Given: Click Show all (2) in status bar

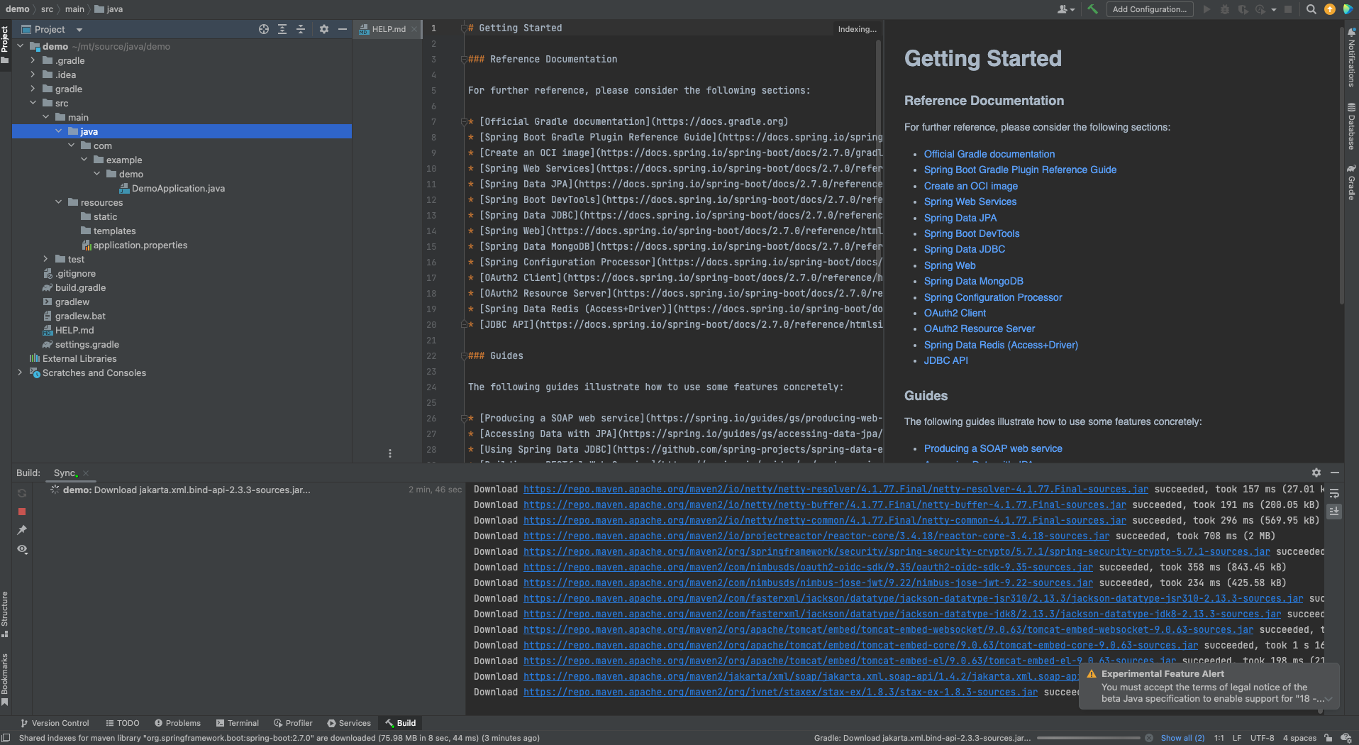Looking at the screenshot, I should coord(1182,738).
